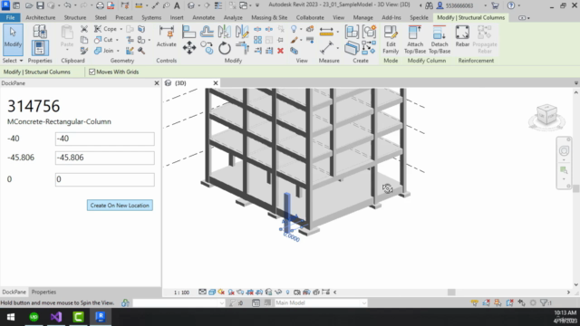Screen dimensions: 580x326
Task: Toggle Select Elements by Face icon
Action: 509,302
